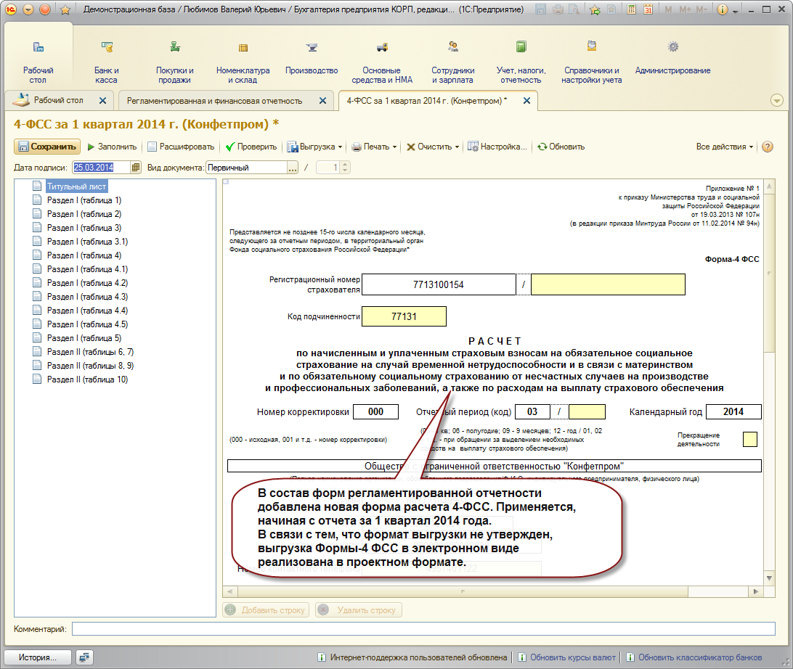Click into the Комментарий input field
The height and width of the screenshot is (669, 793).
tap(423, 629)
